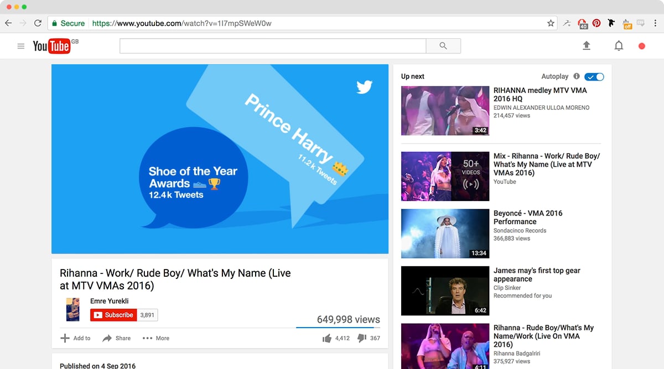Image resolution: width=664 pixels, height=369 pixels.
Task: Reload the page with refresh icon
Action: [38, 23]
